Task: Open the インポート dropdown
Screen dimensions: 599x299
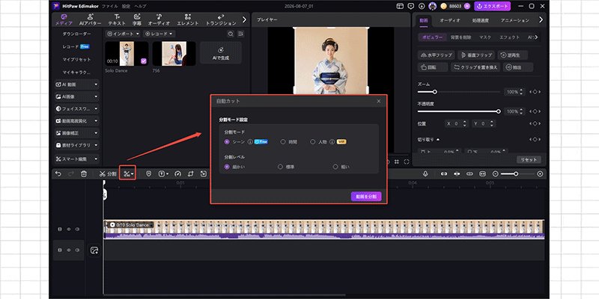Action: pyautogui.click(x=123, y=34)
